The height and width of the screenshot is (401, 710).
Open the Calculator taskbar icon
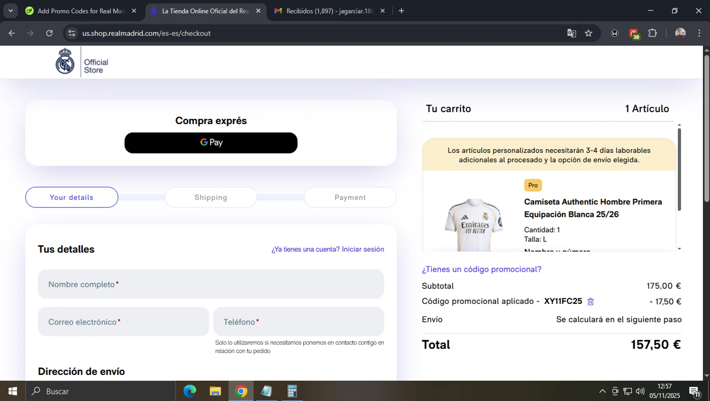(292, 391)
